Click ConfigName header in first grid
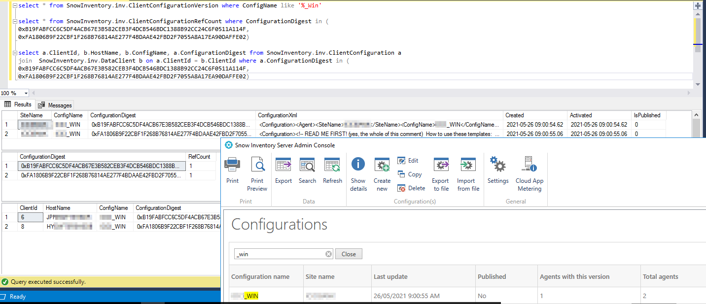The height and width of the screenshot is (304, 706). 70,115
